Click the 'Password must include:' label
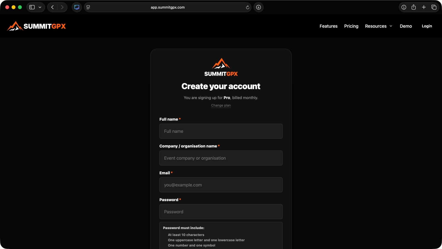Image resolution: width=442 pixels, height=249 pixels. 184,228
